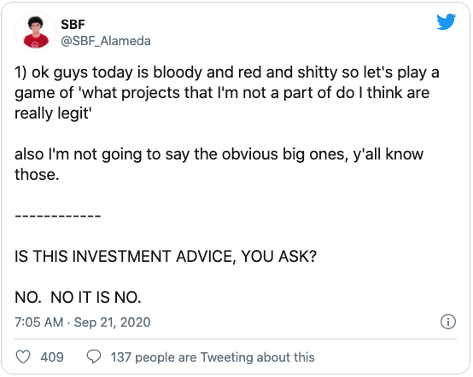The image size is (473, 377).
Task: Open the tweet info circle icon
Action: pyautogui.click(x=448, y=322)
